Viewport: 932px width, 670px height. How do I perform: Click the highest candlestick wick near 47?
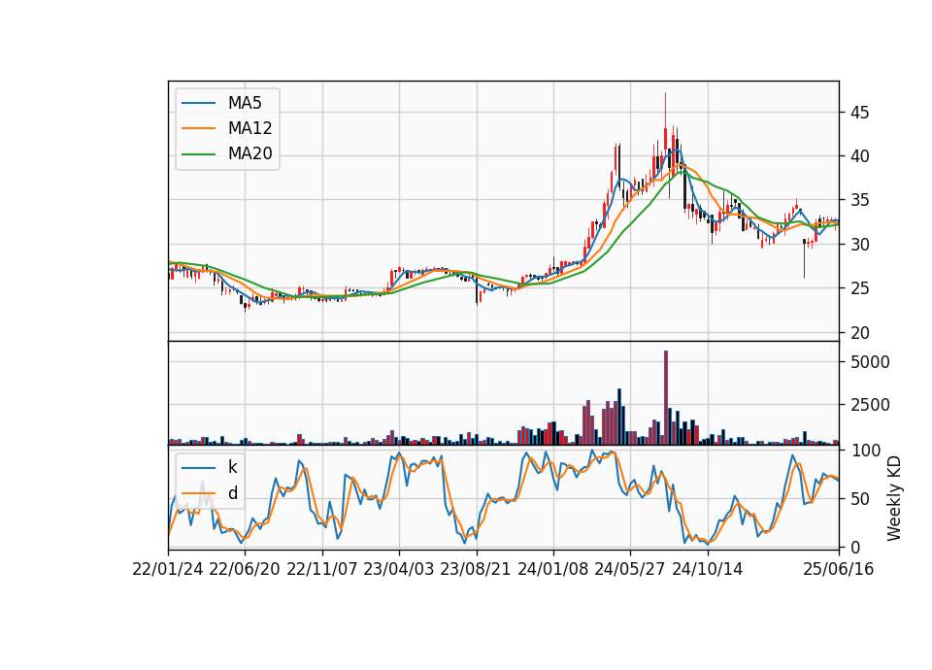[666, 110]
